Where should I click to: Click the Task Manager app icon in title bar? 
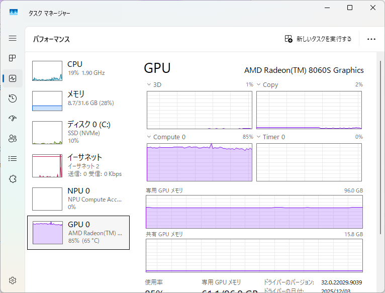(x=14, y=12)
